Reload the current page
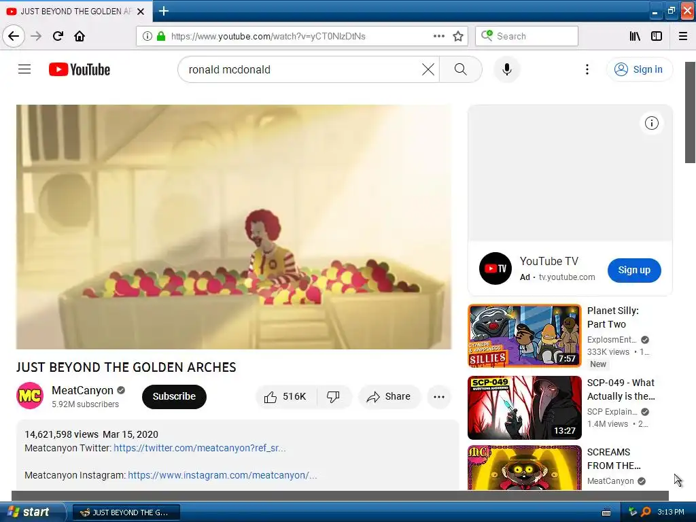The image size is (696, 522). (58, 36)
